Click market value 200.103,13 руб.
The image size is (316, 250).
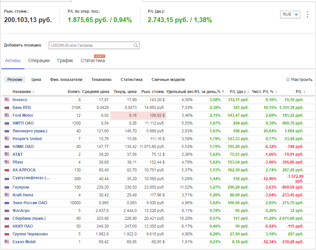click(x=28, y=20)
